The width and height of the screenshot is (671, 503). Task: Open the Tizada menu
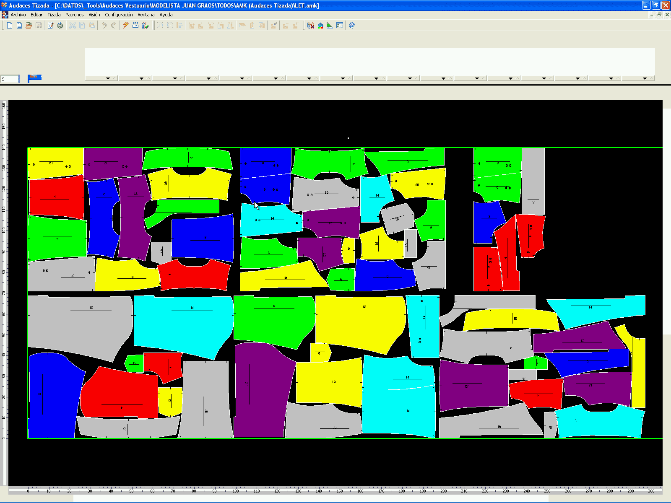[x=54, y=15]
